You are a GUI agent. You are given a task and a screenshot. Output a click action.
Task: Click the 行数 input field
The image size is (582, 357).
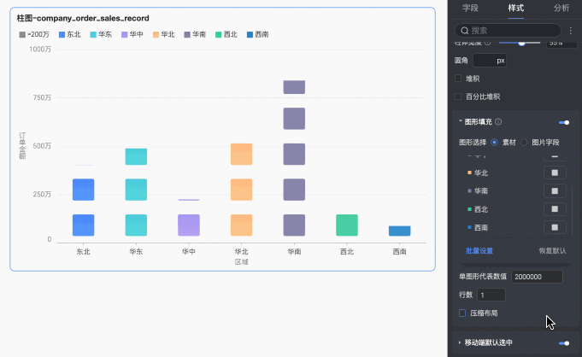tap(491, 295)
